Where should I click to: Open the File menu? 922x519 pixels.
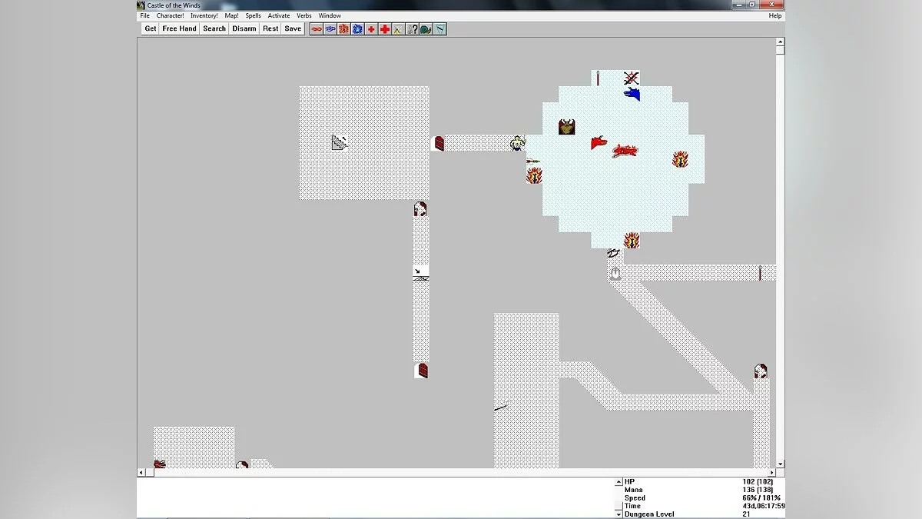pyautogui.click(x=144, y=15)
